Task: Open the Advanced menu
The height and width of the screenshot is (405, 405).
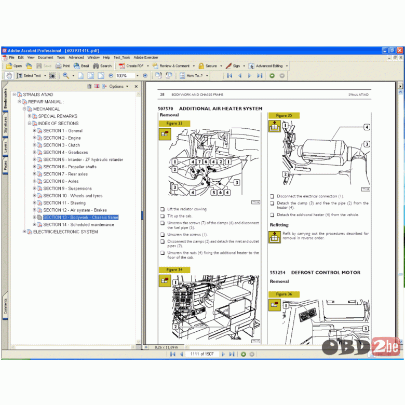Action: pos(76,57)
